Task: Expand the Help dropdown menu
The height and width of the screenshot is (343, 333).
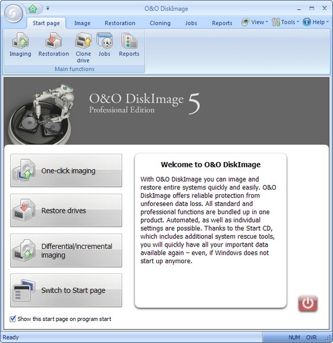Action: (316, 22)
